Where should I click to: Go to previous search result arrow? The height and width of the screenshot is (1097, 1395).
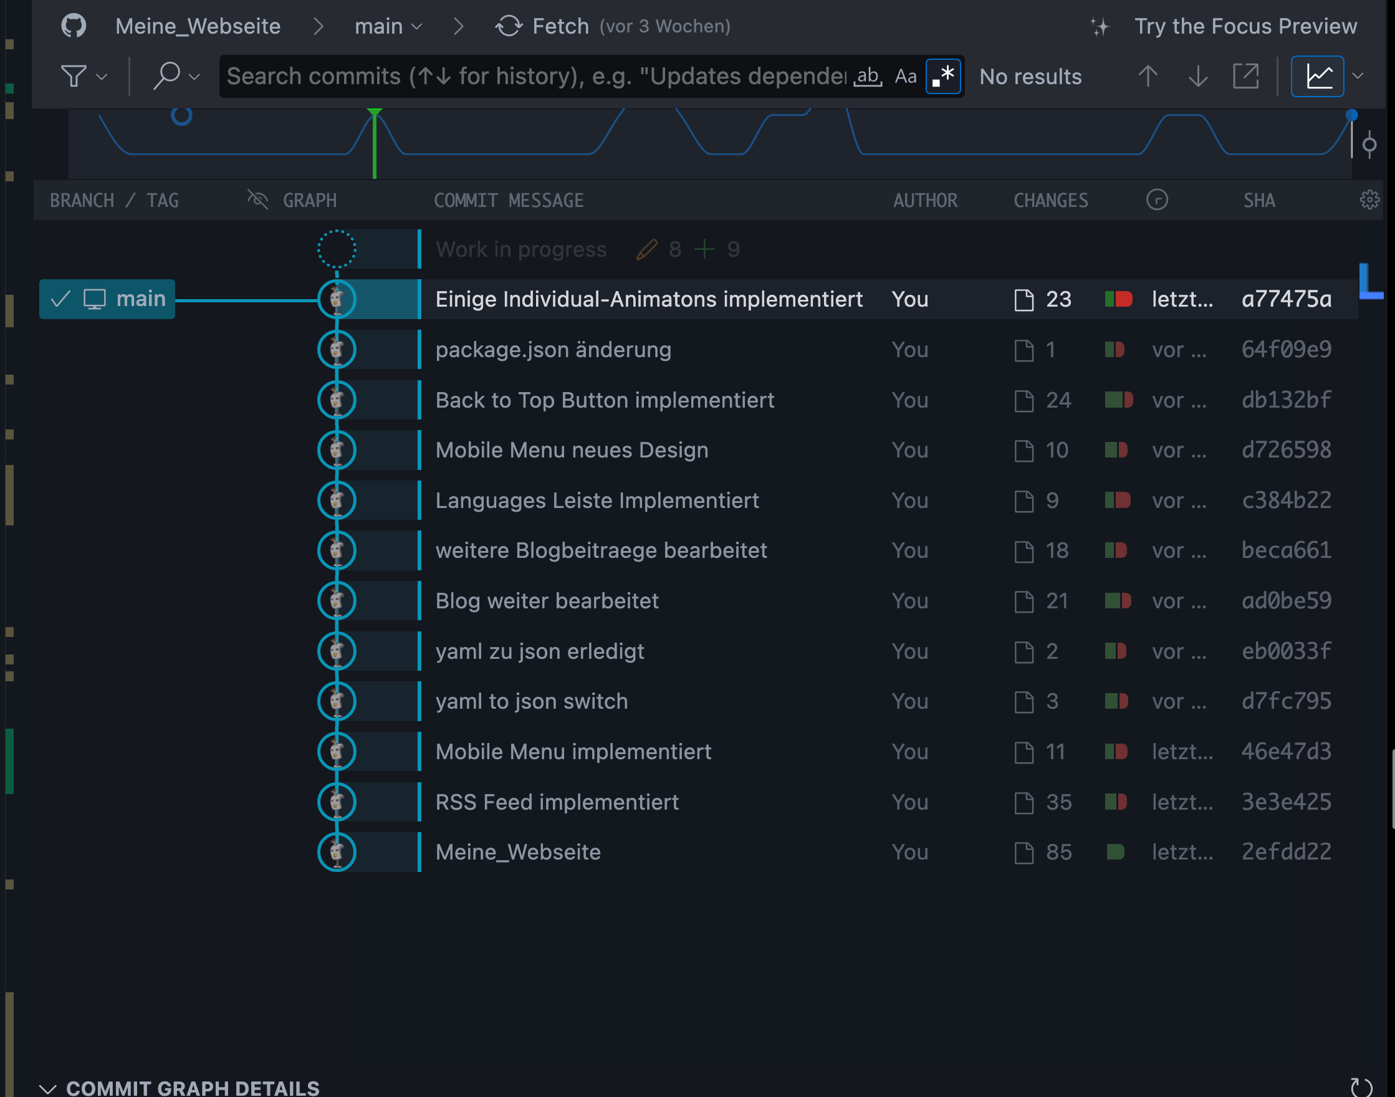click(1148, 76)
